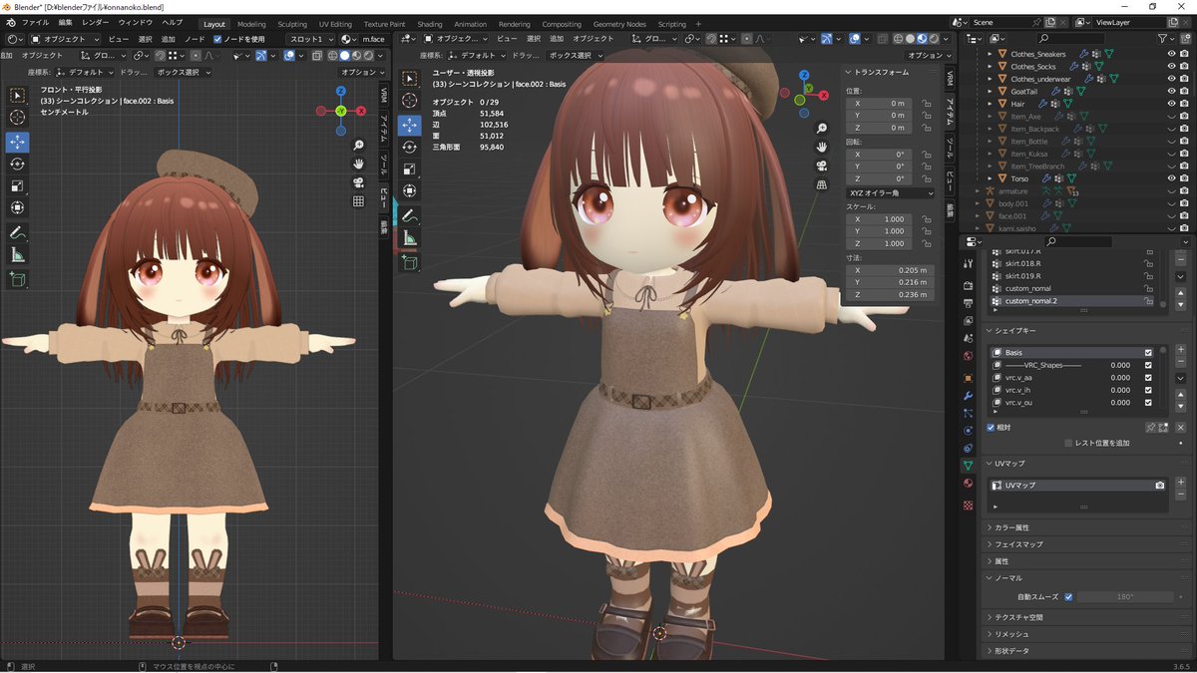
Task: Open the XYZ オイラー角 rotation mode dropdown
Action: pos(890,192)
